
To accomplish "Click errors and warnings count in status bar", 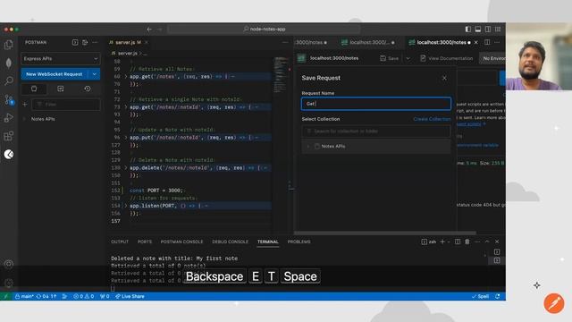I will [x=83, y=296].
